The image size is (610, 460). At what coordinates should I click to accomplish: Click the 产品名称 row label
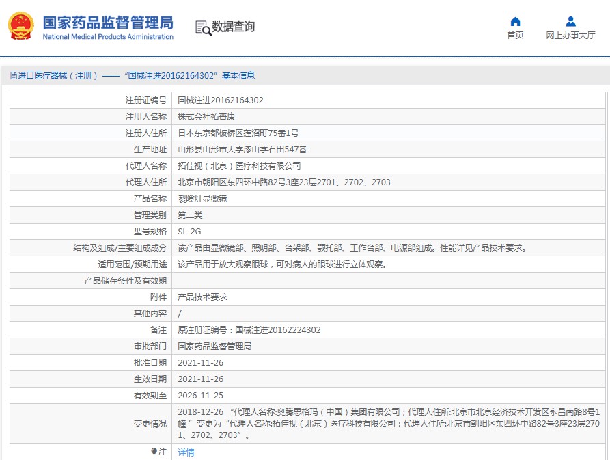tap(150, 198)
